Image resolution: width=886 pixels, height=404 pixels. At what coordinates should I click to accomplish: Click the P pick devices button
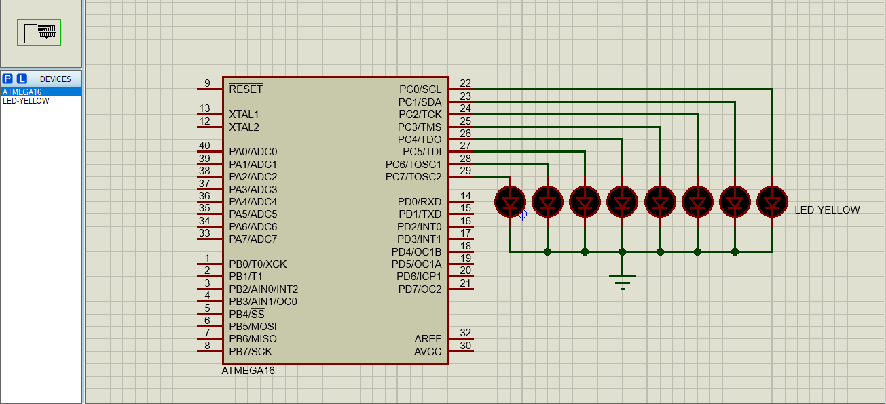(x=7, y=79)
